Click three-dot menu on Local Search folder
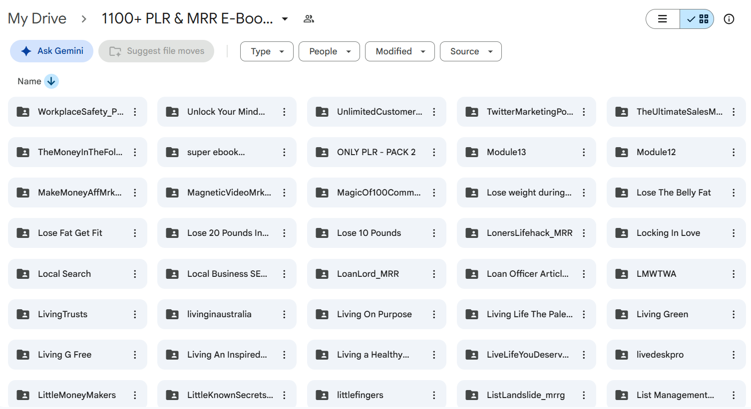The width and height of the screenshot is (751, 409). click(x=135, y=274)
